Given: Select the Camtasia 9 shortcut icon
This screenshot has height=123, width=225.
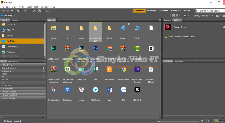Looking at the screenshot, I should tap(137, 49).
